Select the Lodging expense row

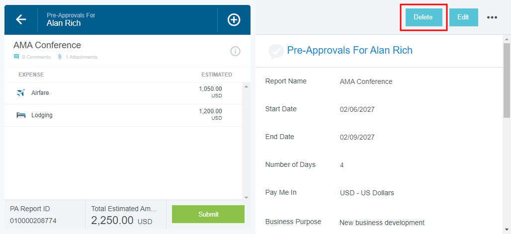[x=119, y=115]
